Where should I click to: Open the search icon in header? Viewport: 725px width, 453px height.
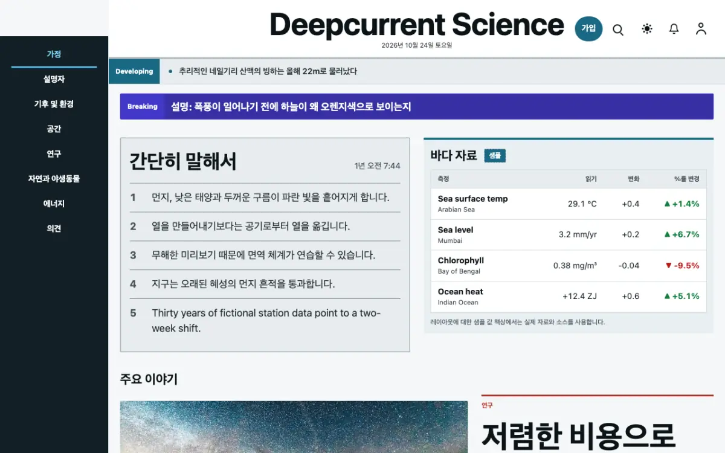click(x=618, y=29)
